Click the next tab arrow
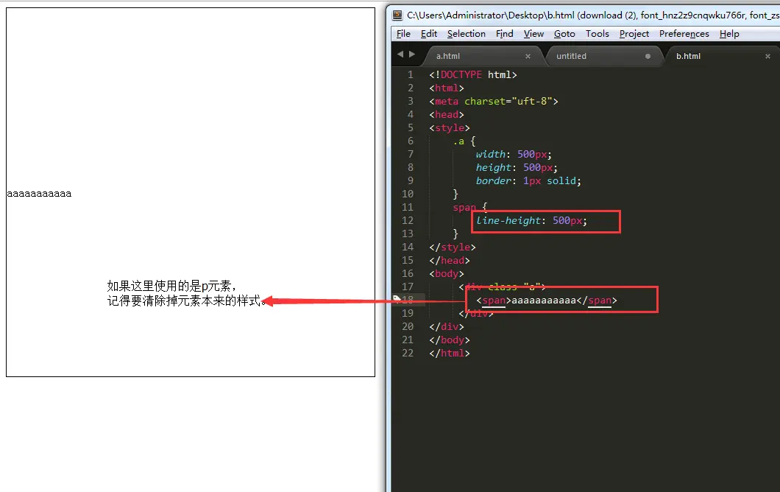Viewport: 780px width, 492px height. coord(412,55)
